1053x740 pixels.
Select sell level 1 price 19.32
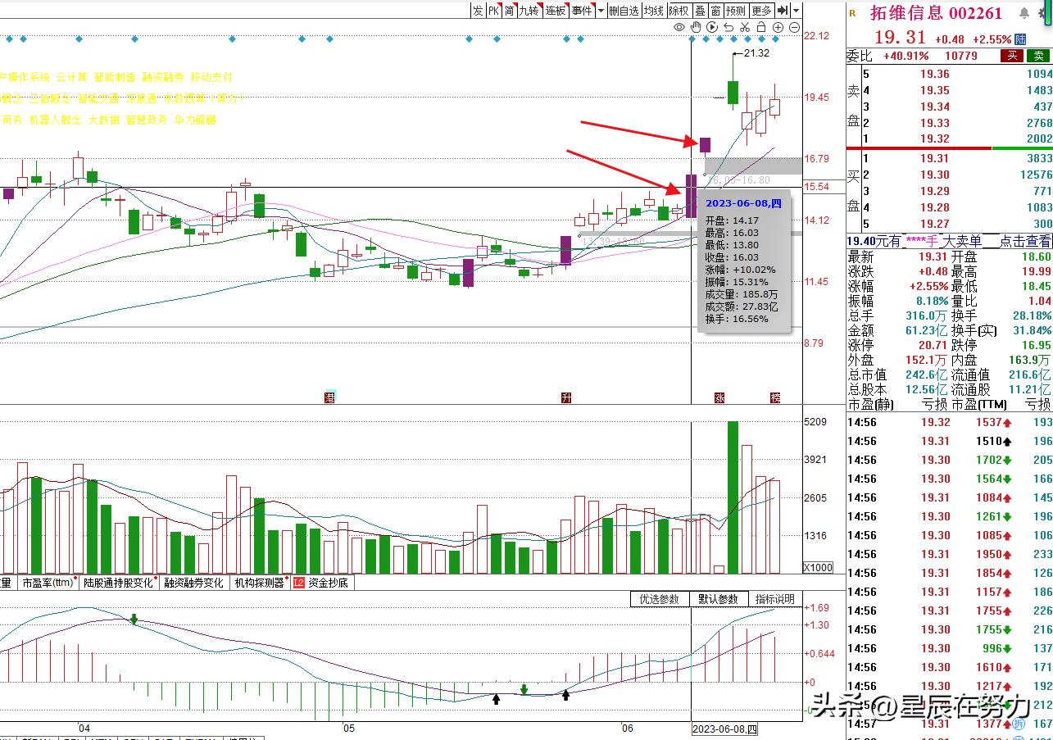(x=935, y=139)
